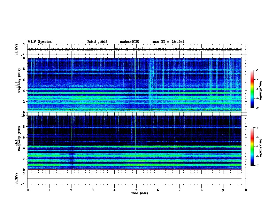Click time axis tick label "1"

[x=49, y=190]
